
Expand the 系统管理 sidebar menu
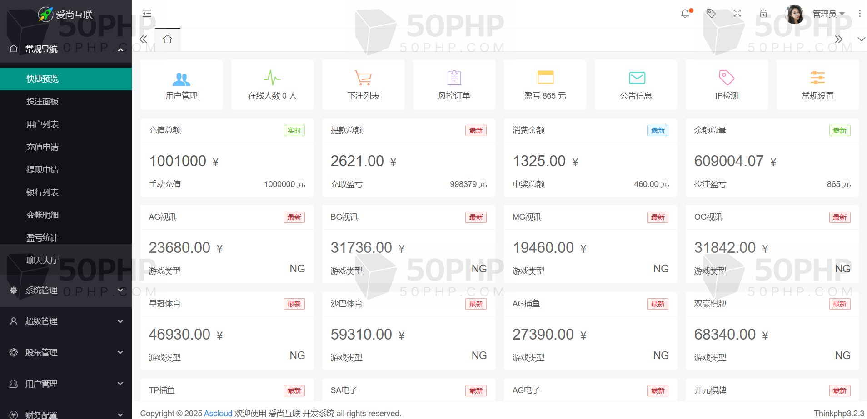[x=66, y=290]
